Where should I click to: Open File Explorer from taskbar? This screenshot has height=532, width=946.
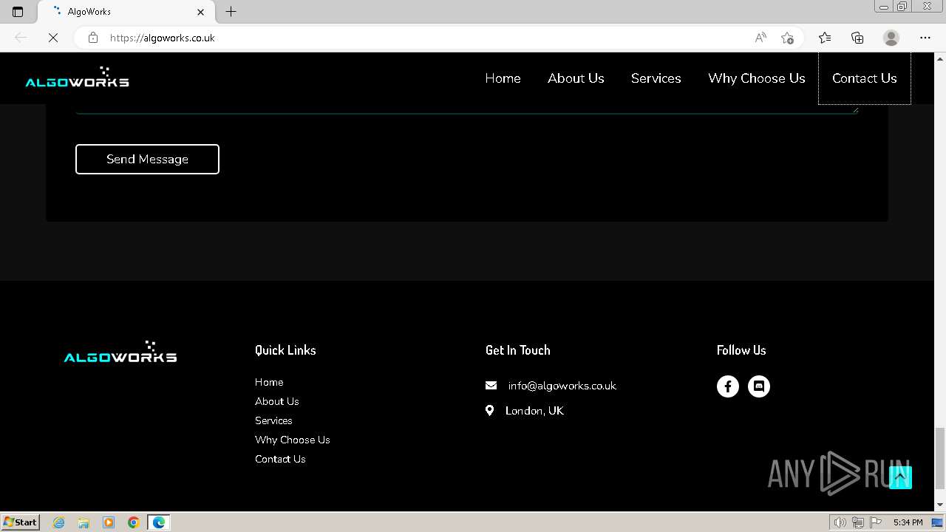click(x=84, y=522)
